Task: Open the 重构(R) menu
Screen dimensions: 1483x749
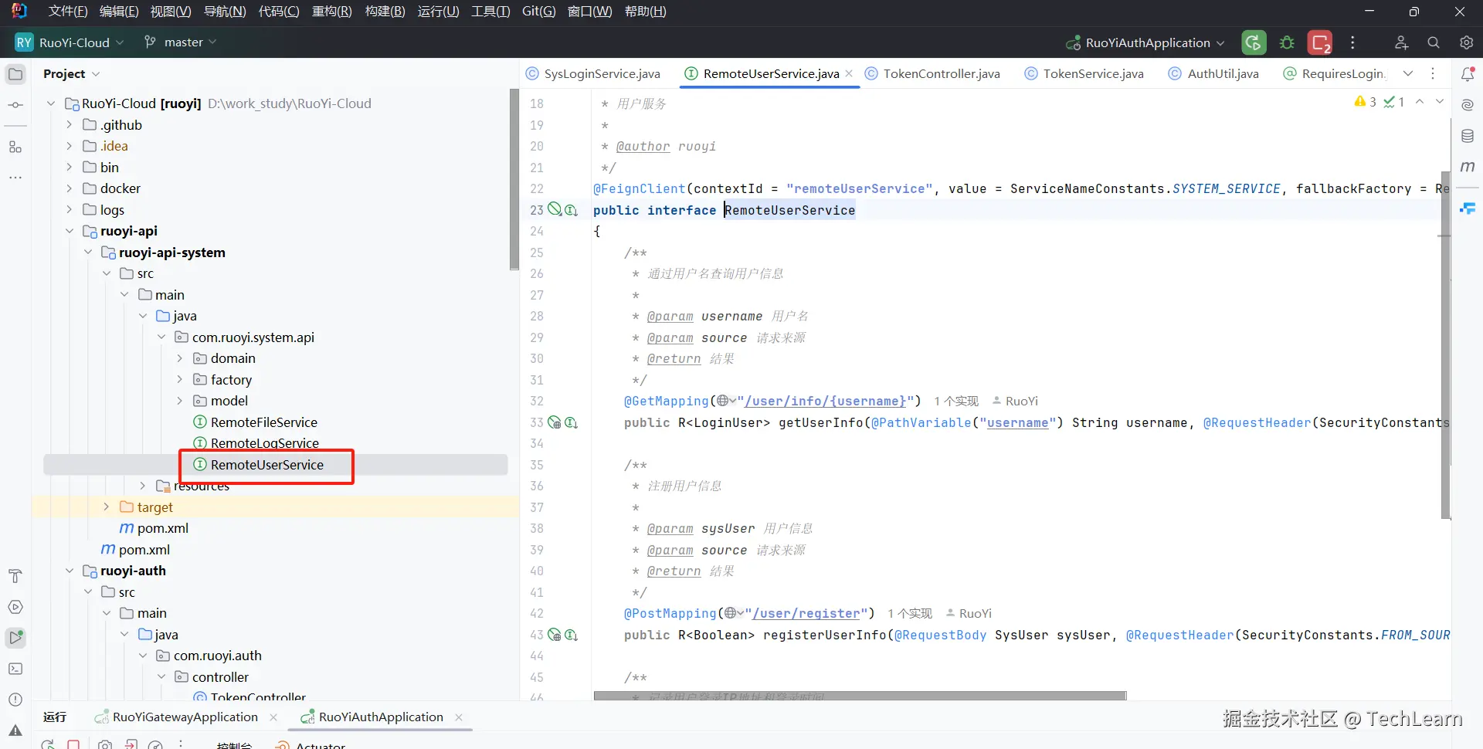Action: click(332, 12)
